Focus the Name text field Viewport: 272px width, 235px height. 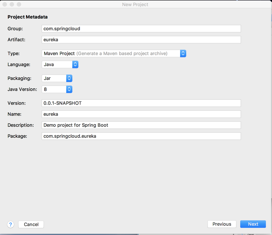tap(141, 114)
